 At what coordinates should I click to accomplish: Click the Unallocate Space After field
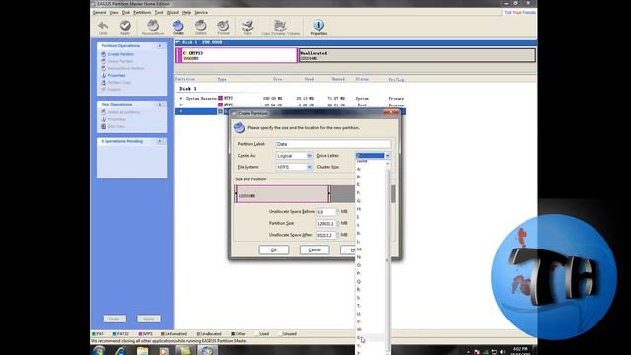click(x=326, y=235)
